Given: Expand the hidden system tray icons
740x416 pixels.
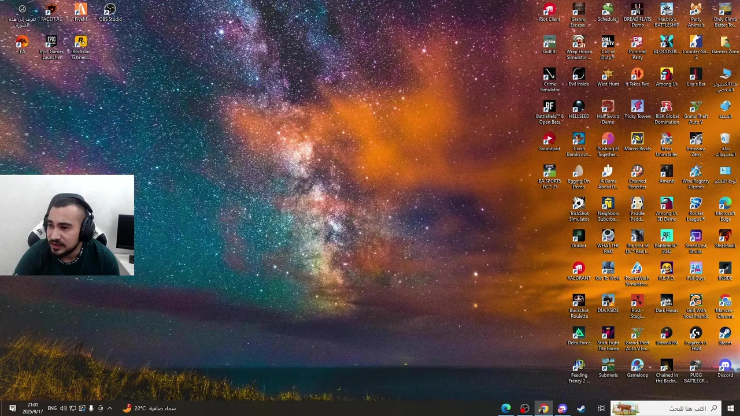Looking at the screenshot, I should [109, 408].
